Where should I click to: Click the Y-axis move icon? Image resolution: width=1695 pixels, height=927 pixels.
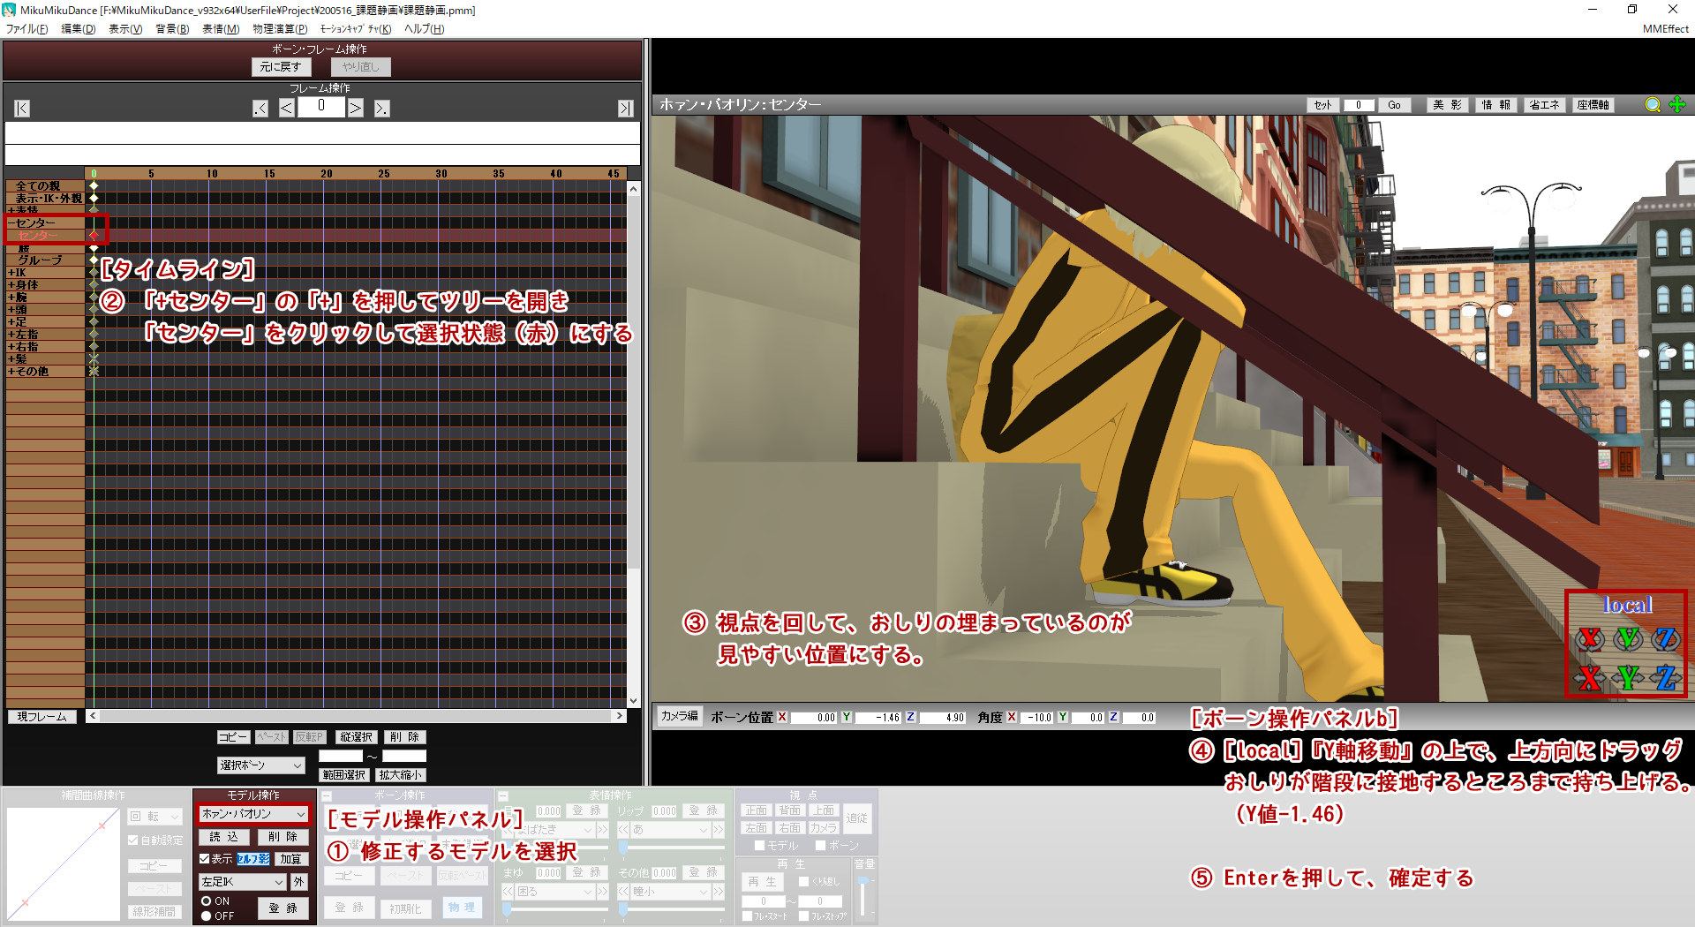(1628, 678)
